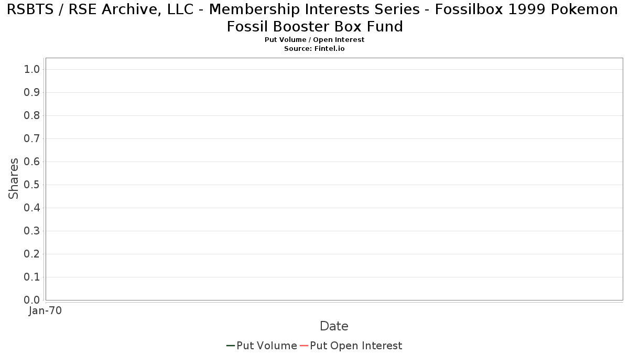
Task: Click the 0.0 y-axis tick label
Action: pyautogui.click(x=32, y=300)
